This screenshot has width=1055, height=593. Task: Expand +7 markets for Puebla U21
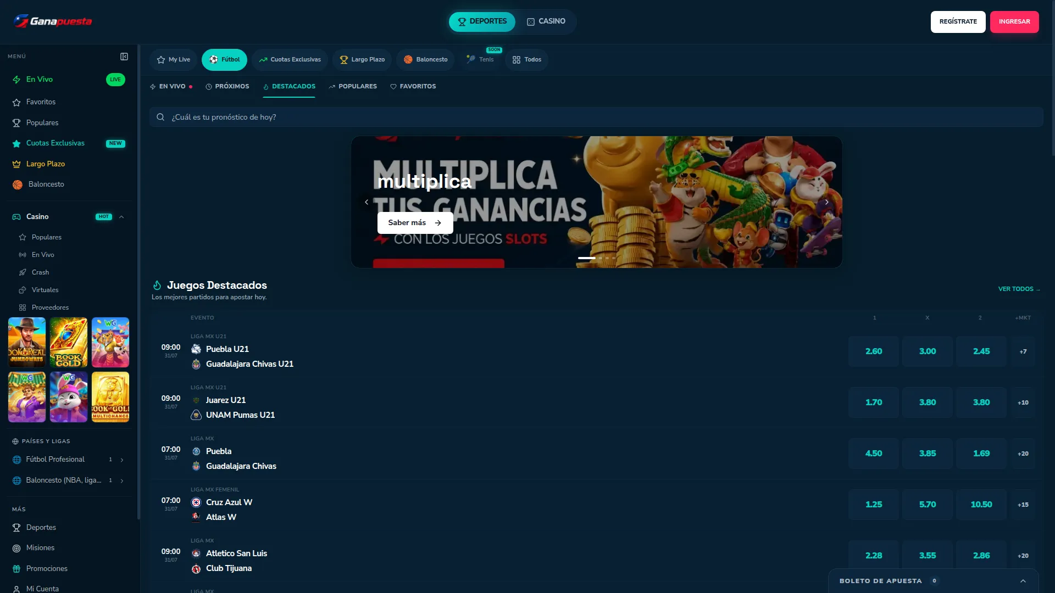click(x=1023, y=351)
